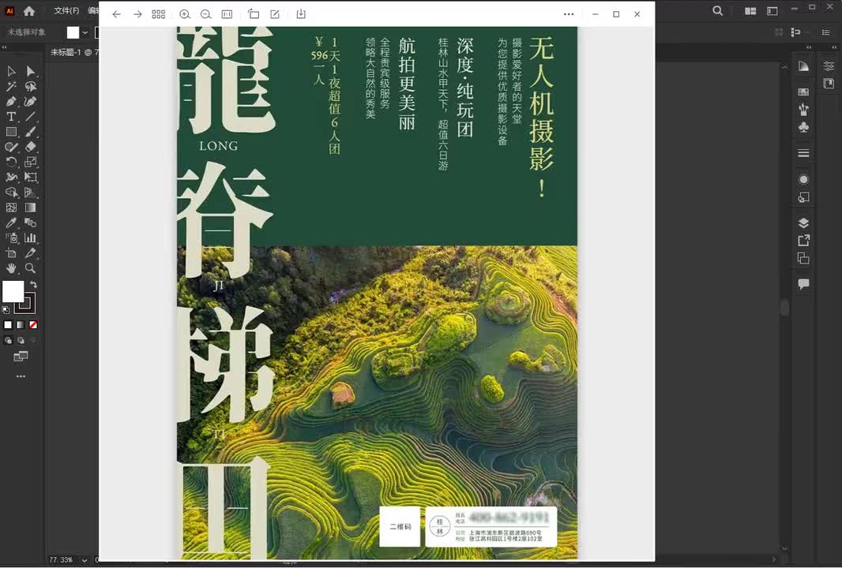This screenshot has height=568, width=842.
Task: Select the Line Segment tool
Action: [31, 117]
